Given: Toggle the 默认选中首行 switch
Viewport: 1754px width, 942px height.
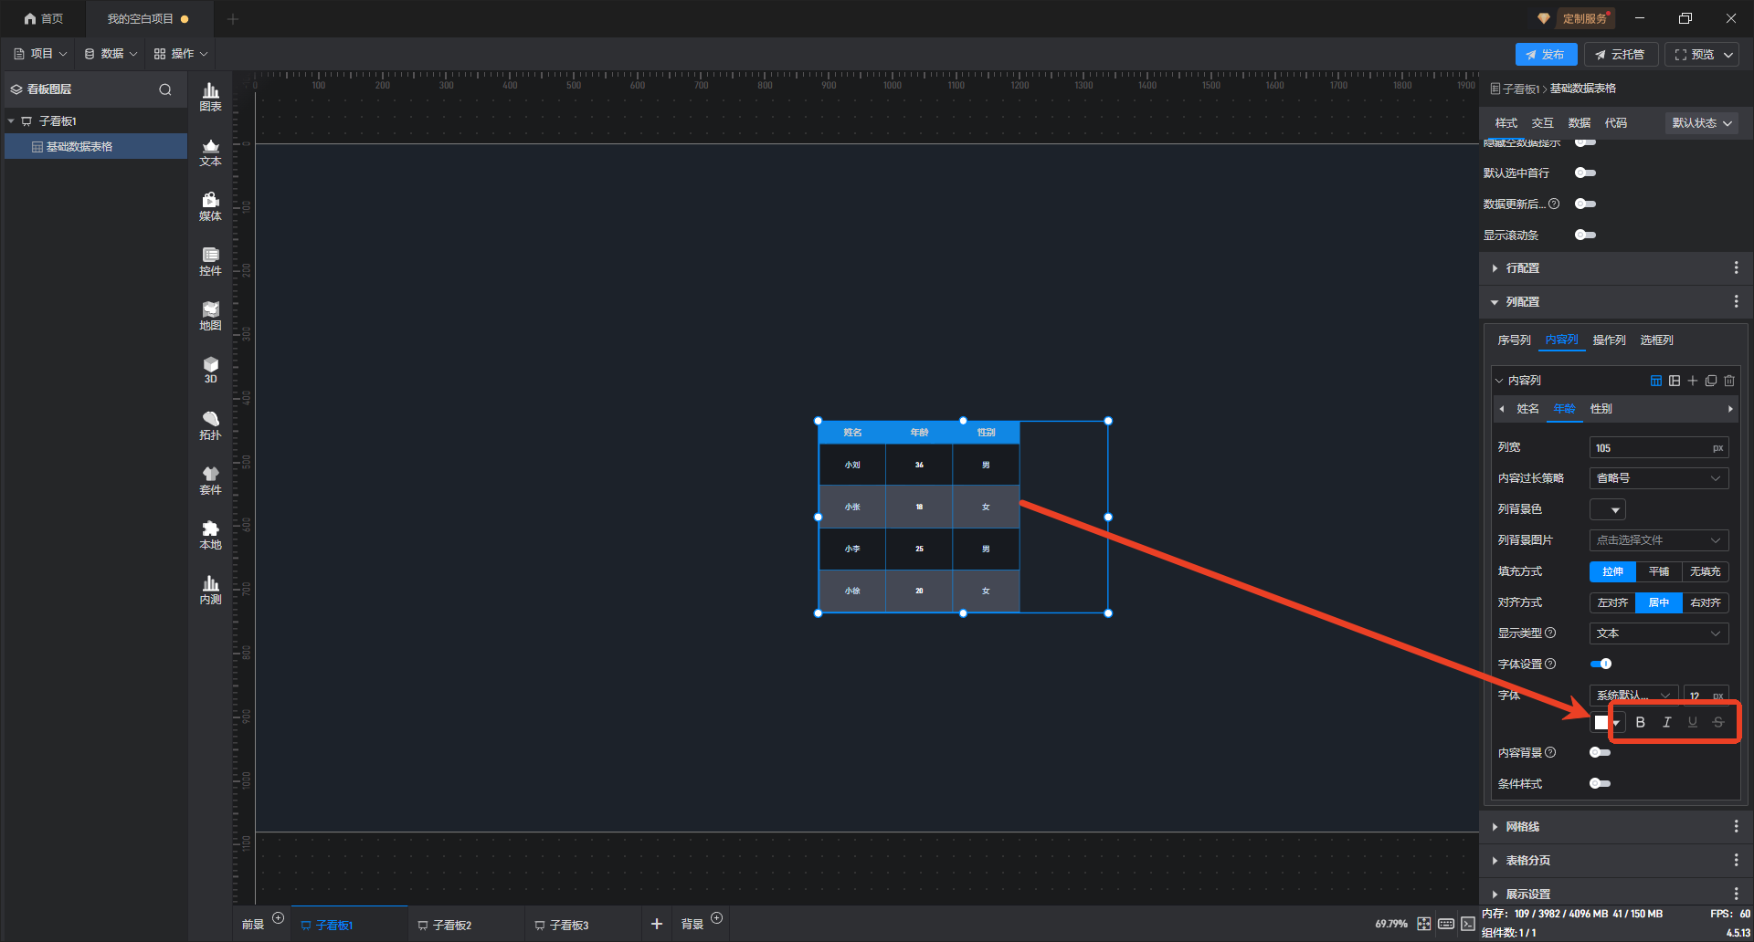Looking at the screenshot, I should (1585, 173).
